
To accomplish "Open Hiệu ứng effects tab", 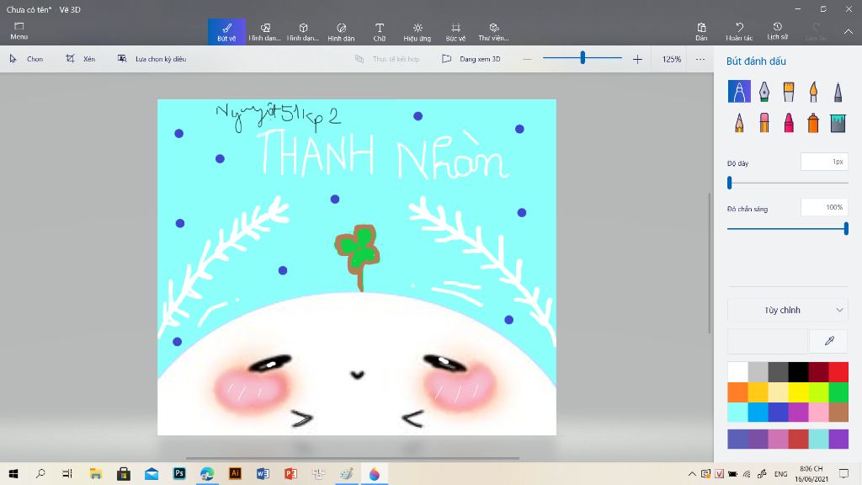I will tap(418, 32).
